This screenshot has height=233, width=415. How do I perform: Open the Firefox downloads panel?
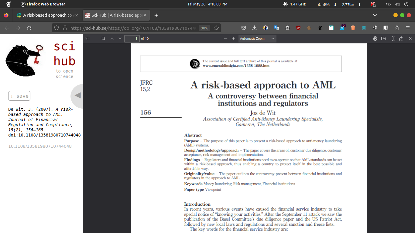tap(255, 28)
